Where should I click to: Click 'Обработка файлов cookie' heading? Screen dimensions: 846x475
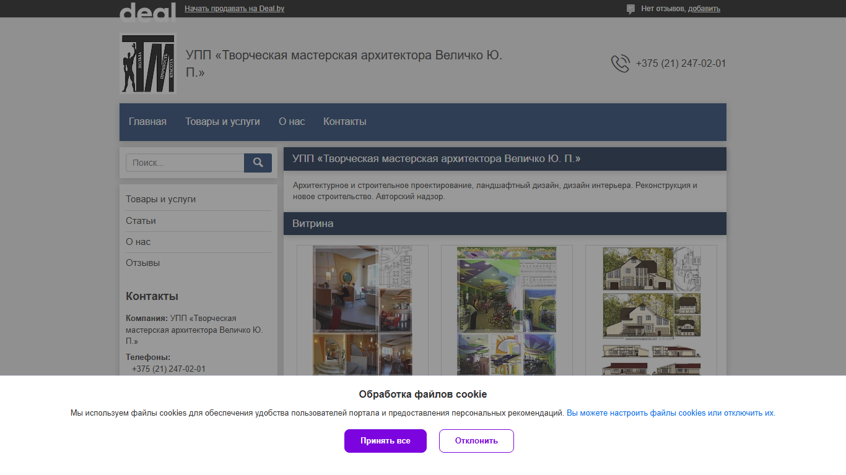(423, 394)
